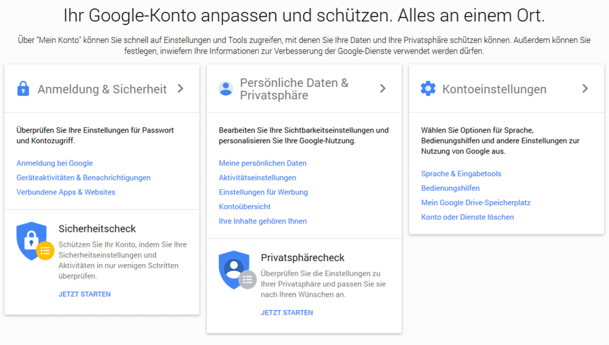The height and width of the screenshot is (345, 609).
Task: Open Mein Google Drive-Speicherplatz link
Action: pos(476,202)
